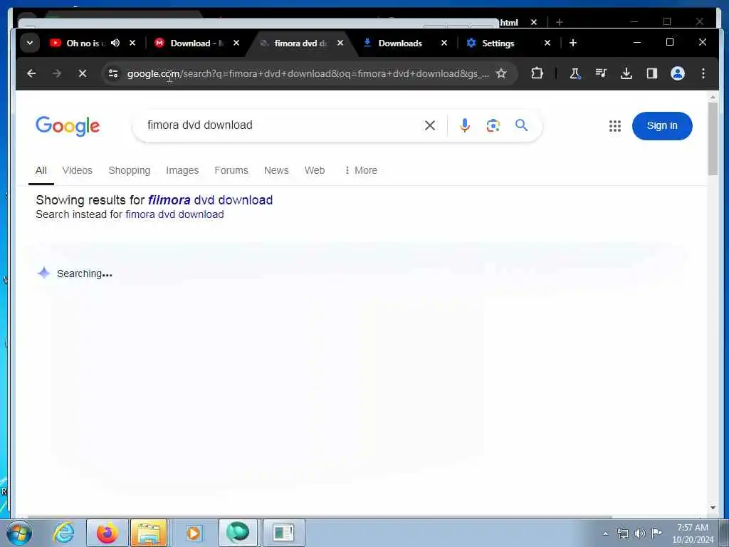Open the volume tray icon
The height and width of the screenshot is (547, 729).
coord(640,533)
